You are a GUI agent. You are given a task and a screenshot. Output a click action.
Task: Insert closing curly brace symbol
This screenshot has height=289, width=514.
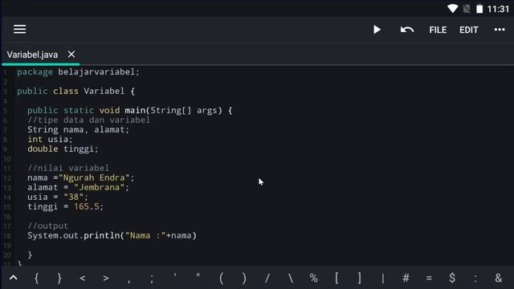click(x=59, y=279)
